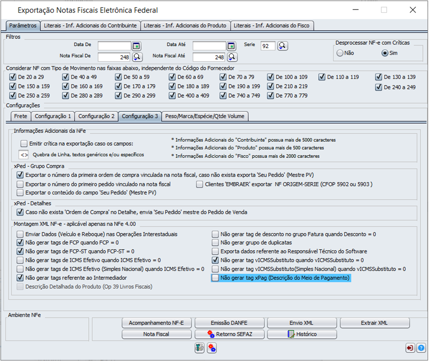
Task: Select the Configuração 2 tab
Action: click(96, 116)
